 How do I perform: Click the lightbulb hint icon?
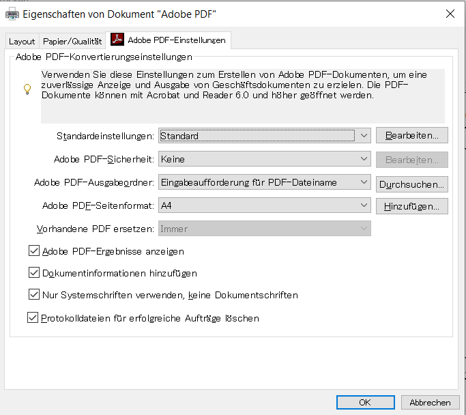coord(28,89)
